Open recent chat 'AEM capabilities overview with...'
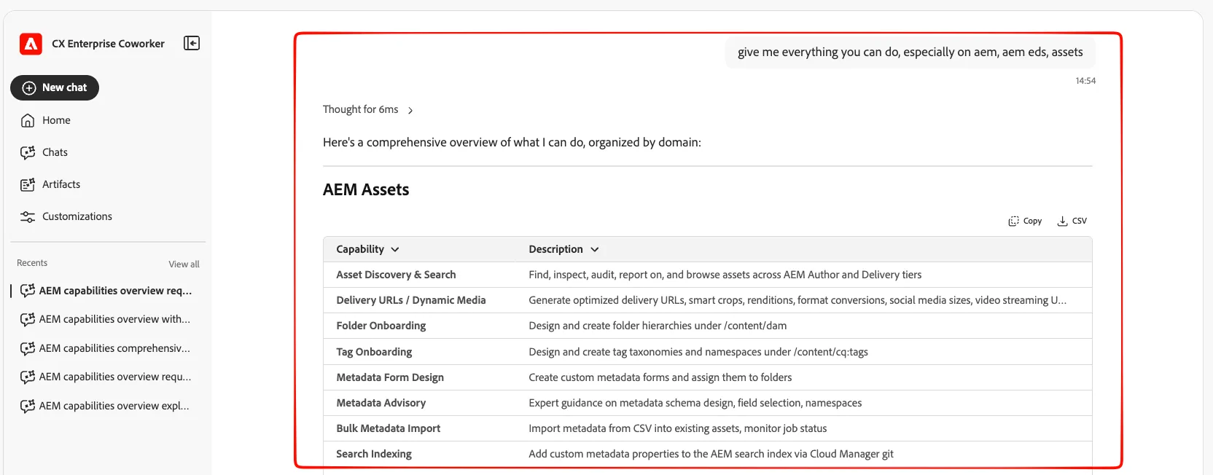The height and width of the screenshot is (475, 1213). (106, 319)
